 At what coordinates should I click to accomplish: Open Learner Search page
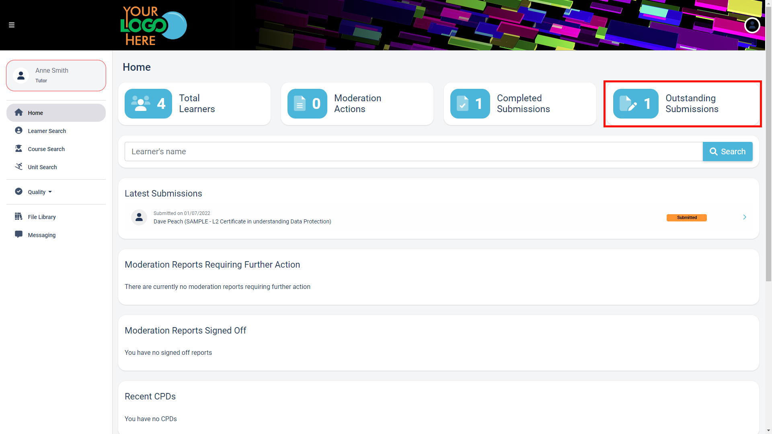pos(56,131)
